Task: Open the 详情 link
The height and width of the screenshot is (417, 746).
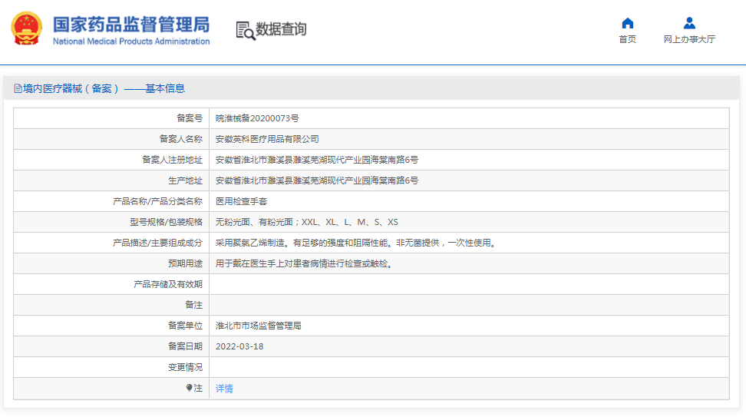Action: pyautogui.click(x=224, y=389)
